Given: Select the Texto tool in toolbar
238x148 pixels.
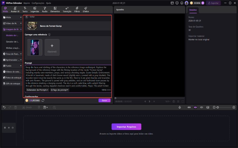Looking at the screenshot, I should [x=25, y=9].
